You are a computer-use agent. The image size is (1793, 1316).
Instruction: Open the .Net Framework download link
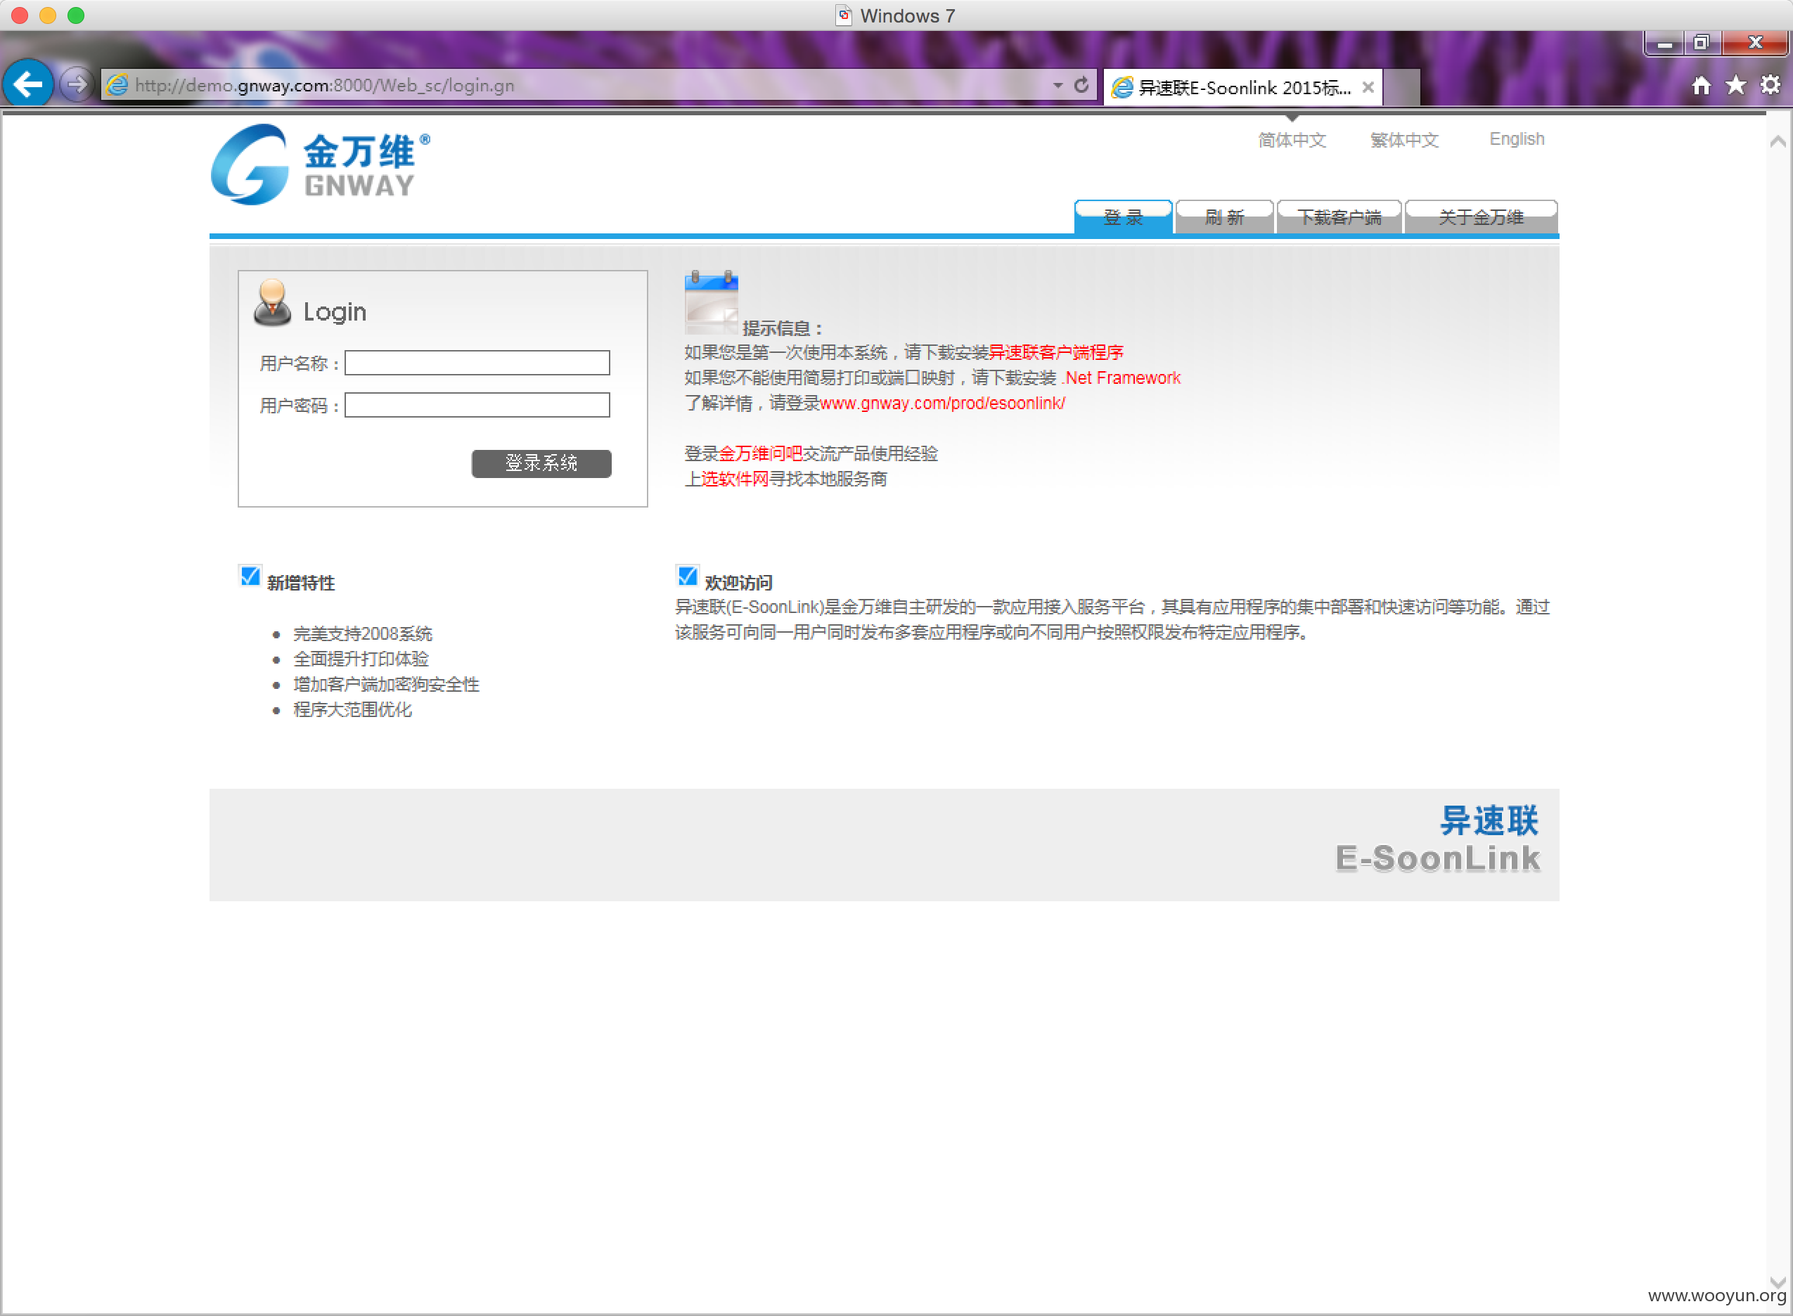(x=1122, y=378)
